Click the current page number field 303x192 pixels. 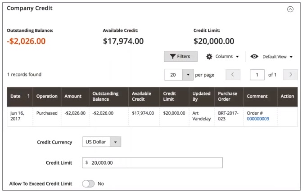pyautogui.click(x=257, y=75)
